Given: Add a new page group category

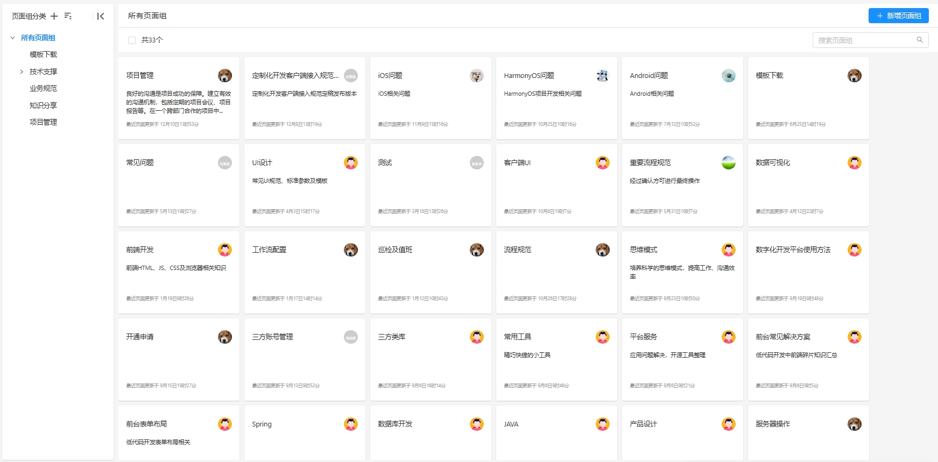Looking at the screenshot, I should click(54, 16).
